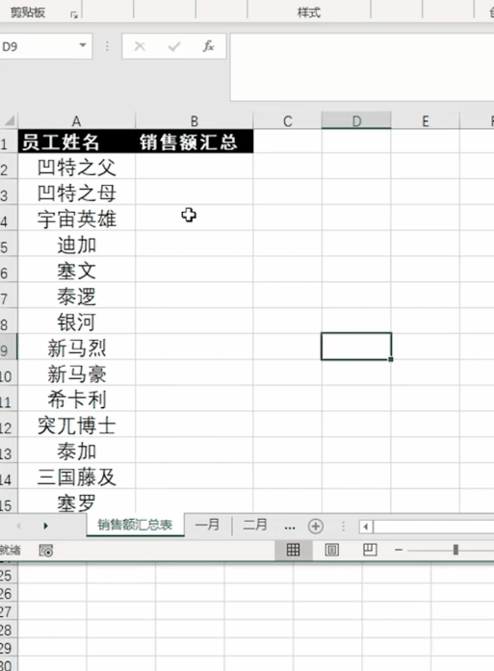494x671 pixels.
Task: Click the 剪贴板 ribbon group label
Action: 27,13
